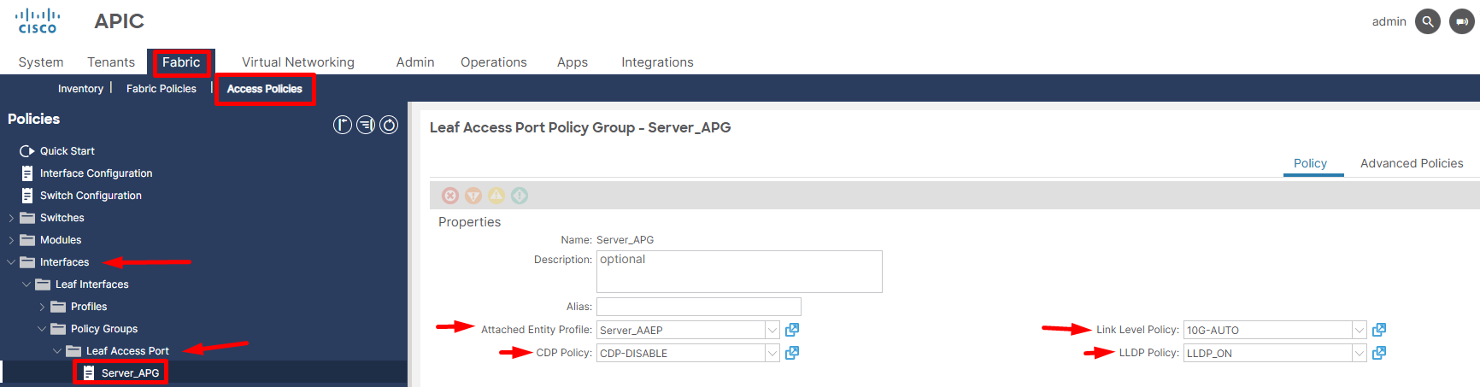Viewport: 1480px width, 387px height.
Task: Open the Apps menu
Action: coord(573,62)
